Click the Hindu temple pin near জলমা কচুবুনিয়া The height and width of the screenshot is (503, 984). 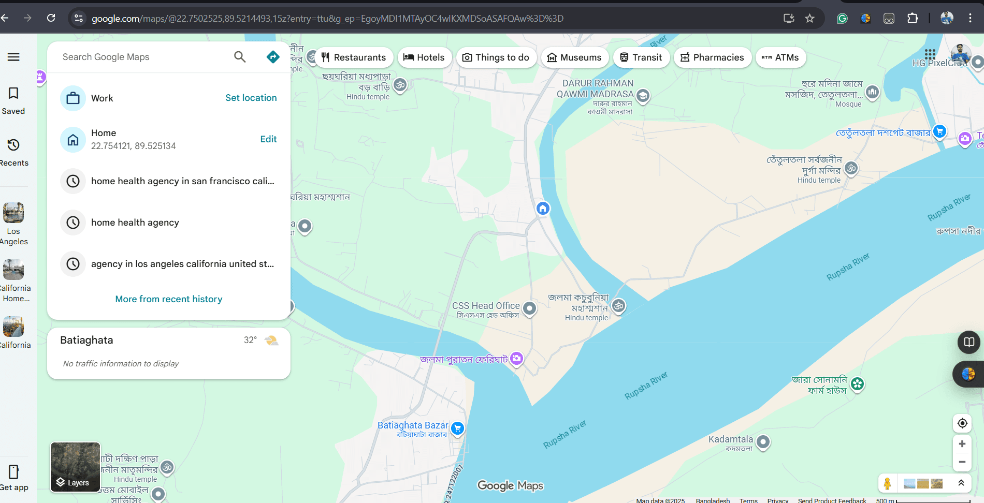[x=618, y=306]
